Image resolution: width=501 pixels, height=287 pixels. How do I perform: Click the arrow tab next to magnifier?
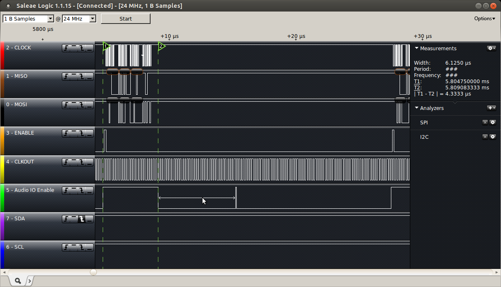[x=29, y=281]
